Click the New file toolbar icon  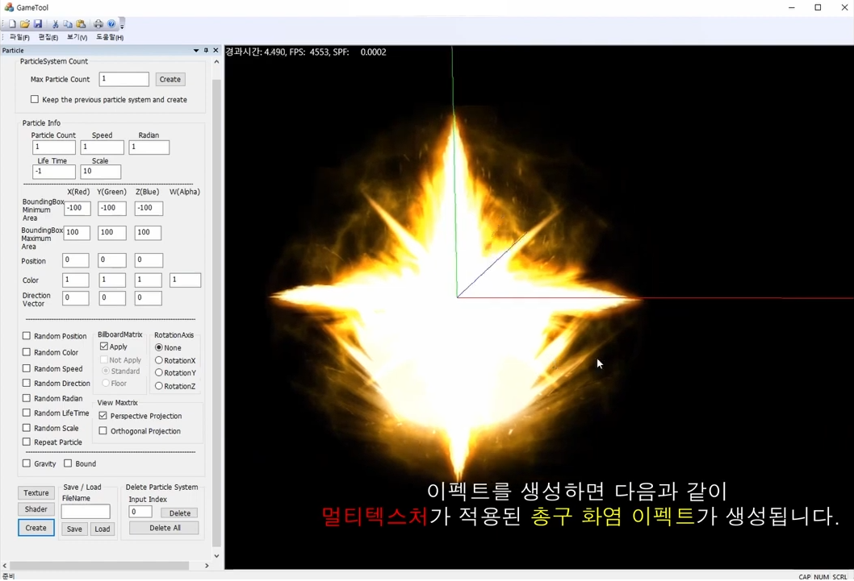[x=13, y=23]
